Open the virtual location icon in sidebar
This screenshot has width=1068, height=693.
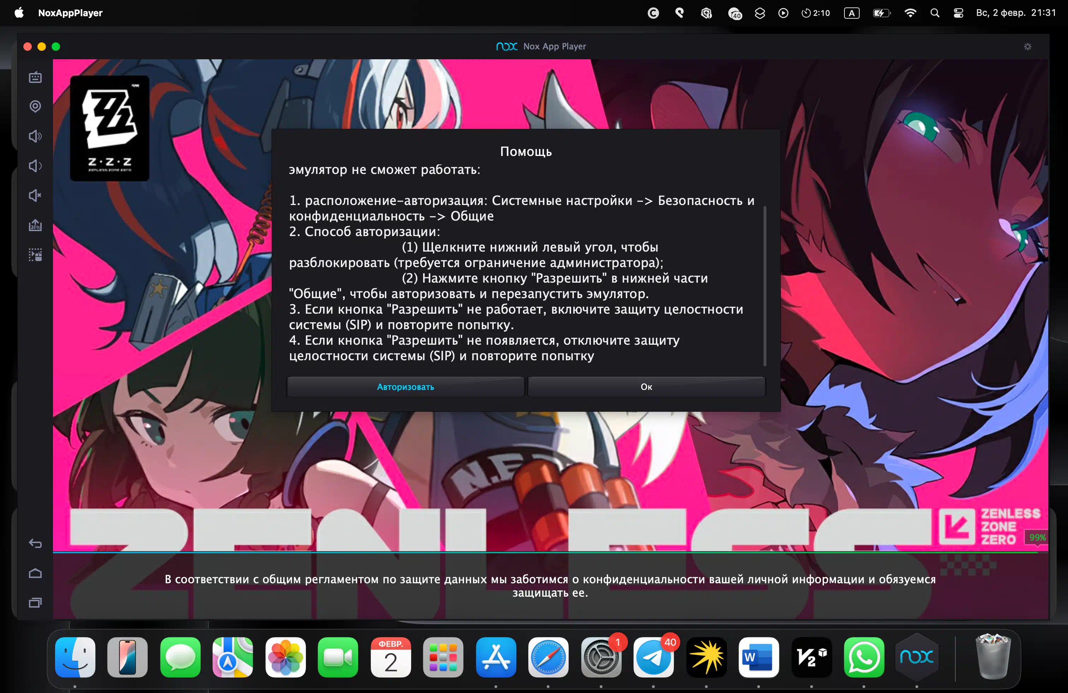[x=35, y=106]
